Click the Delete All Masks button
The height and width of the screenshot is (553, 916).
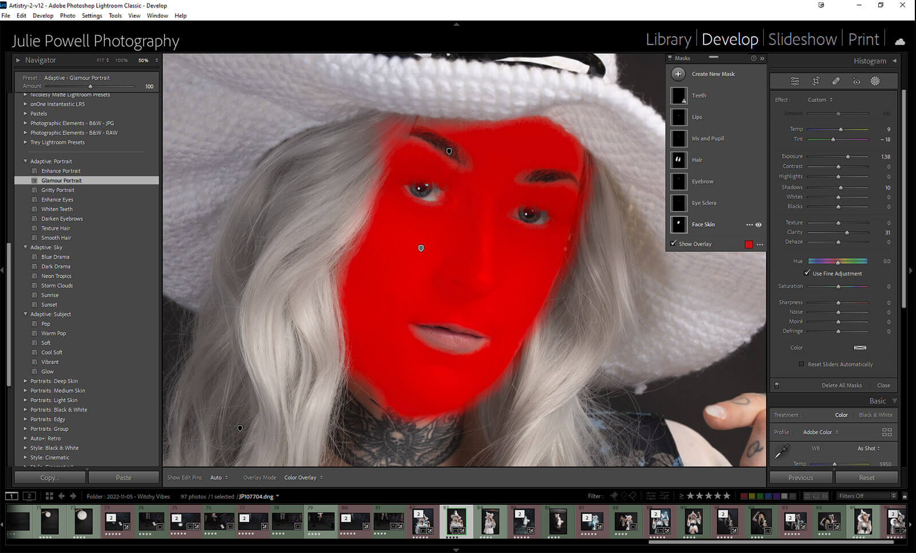coord(841,385)
